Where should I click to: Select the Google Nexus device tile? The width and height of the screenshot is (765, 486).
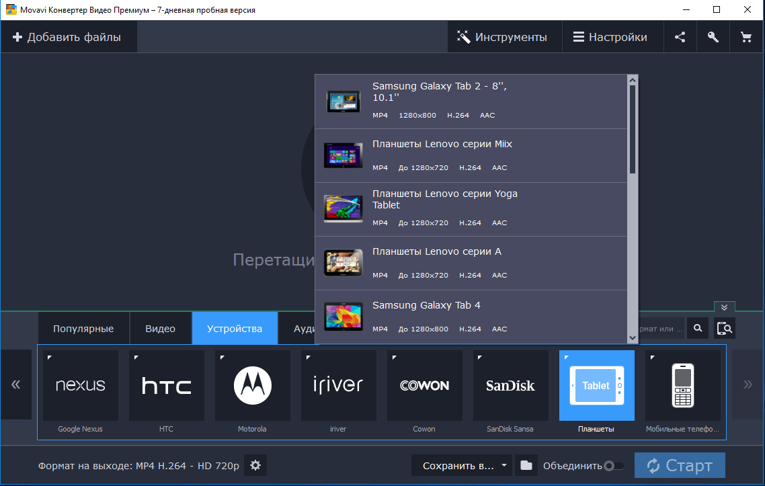[81, 385]
